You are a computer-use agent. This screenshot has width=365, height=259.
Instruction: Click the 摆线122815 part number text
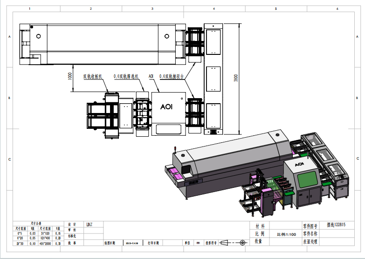[336, 225]
